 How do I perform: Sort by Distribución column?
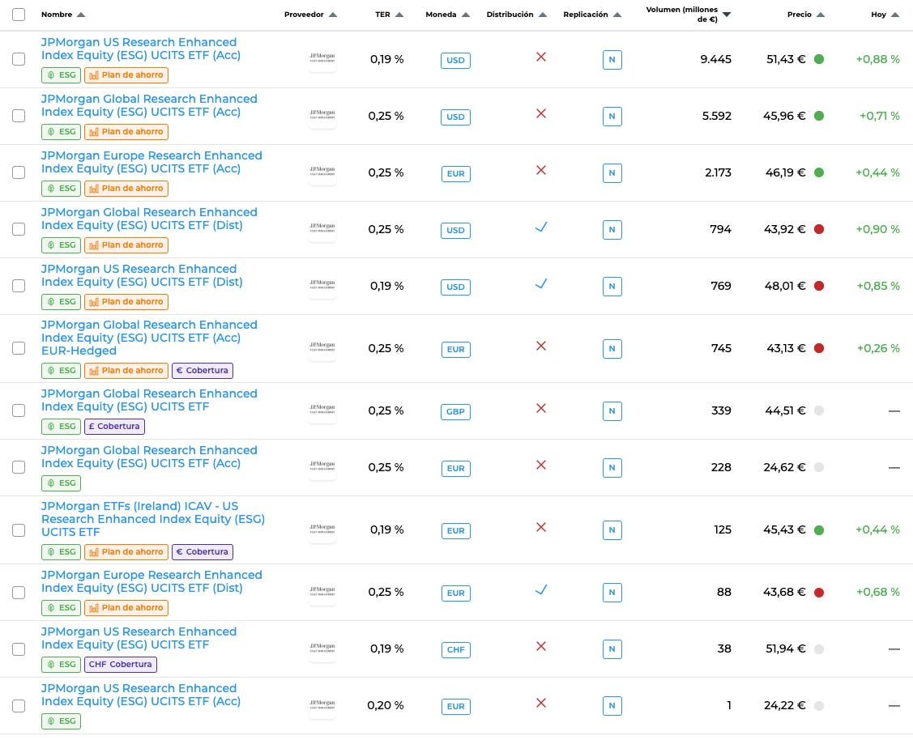[x=517, y=15]
